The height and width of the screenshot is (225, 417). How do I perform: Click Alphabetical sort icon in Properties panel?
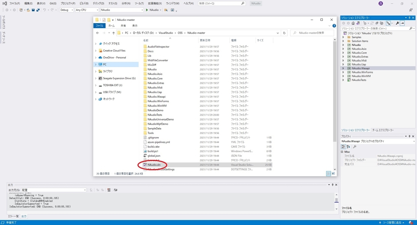pos(348,147)
